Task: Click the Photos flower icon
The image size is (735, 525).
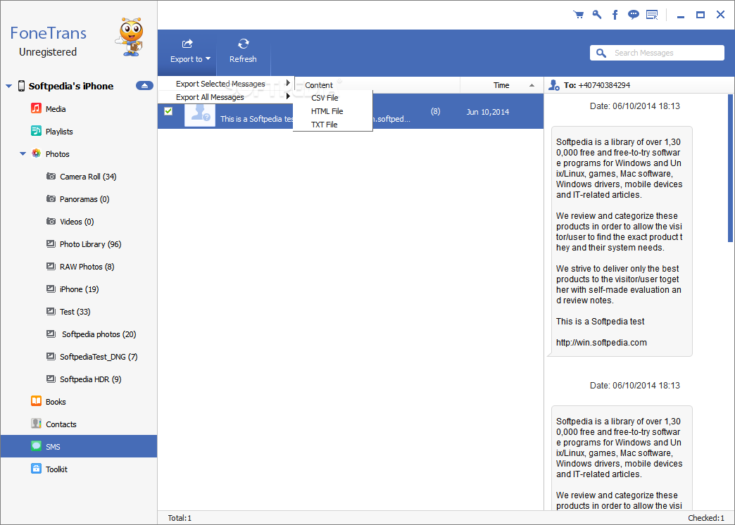Action: [36, 153]
